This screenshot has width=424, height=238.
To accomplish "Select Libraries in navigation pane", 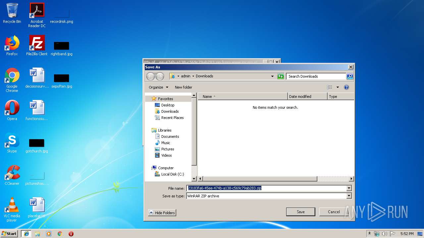I will pyautogui.click(x=165, y=130).
